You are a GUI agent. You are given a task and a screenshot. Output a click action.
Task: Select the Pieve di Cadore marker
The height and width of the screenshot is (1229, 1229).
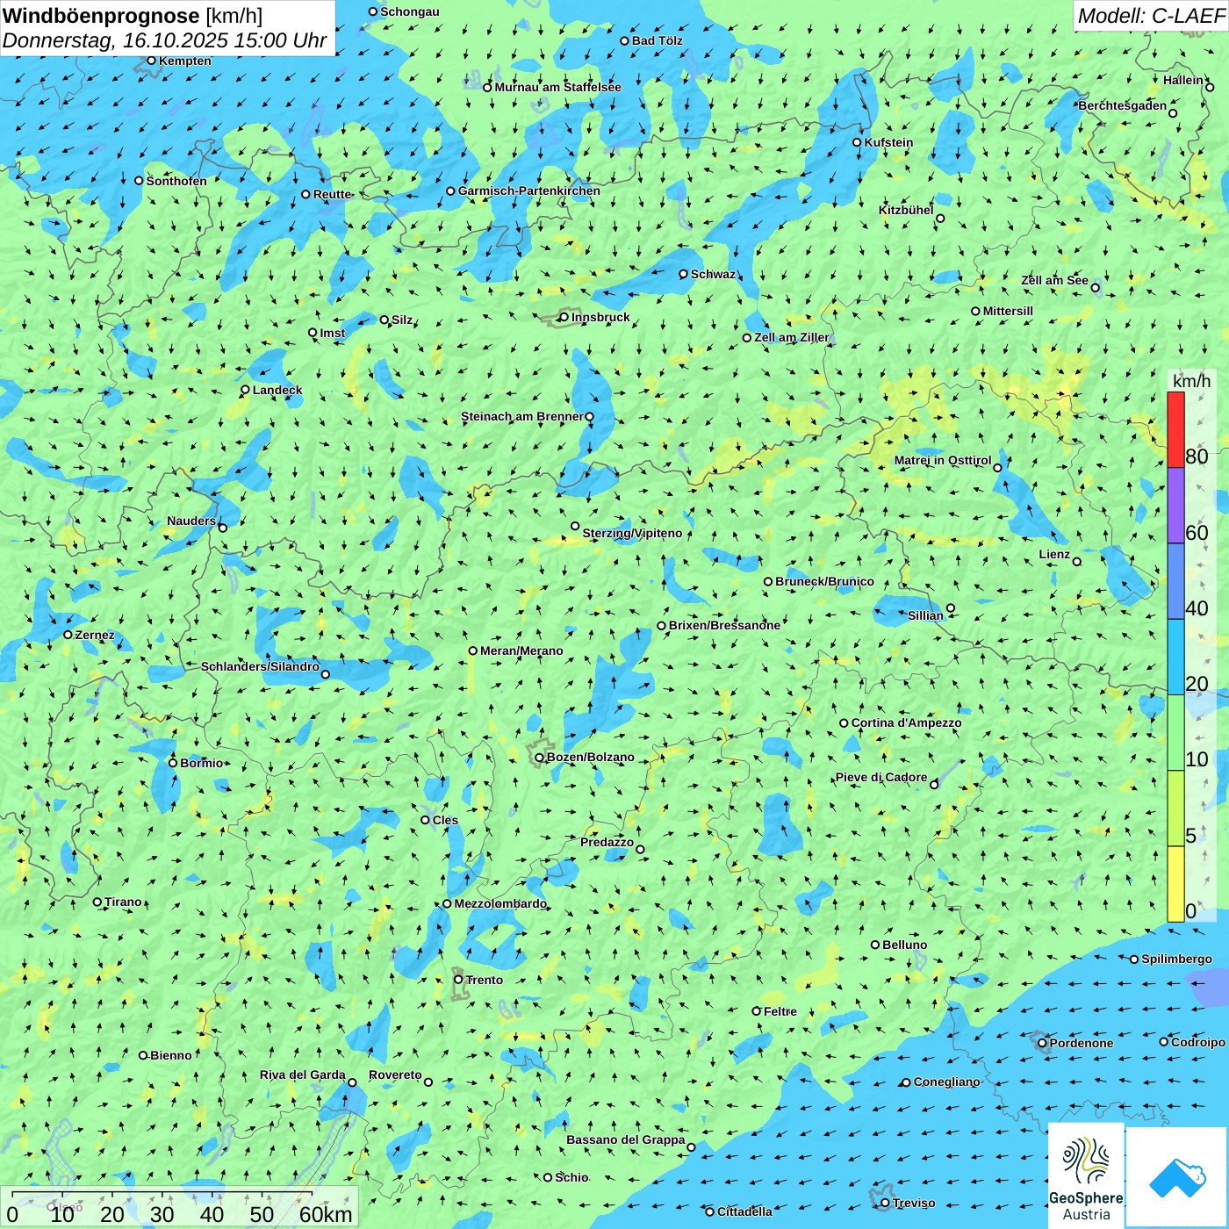coord(934,785)
